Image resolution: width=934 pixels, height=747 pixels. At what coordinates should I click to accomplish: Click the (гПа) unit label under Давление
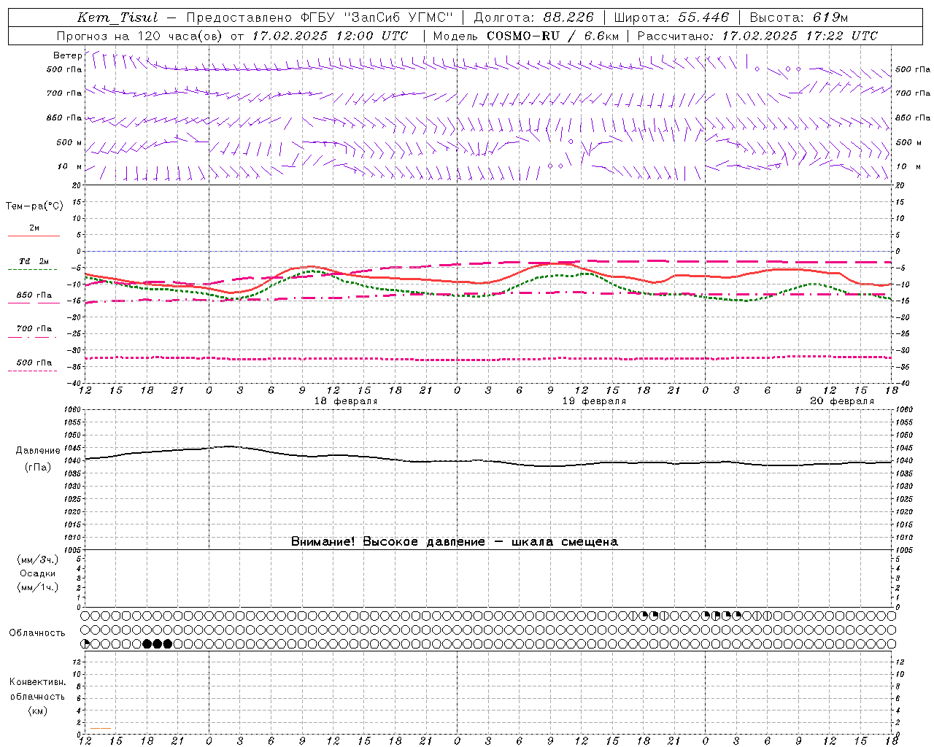(38, 468)
